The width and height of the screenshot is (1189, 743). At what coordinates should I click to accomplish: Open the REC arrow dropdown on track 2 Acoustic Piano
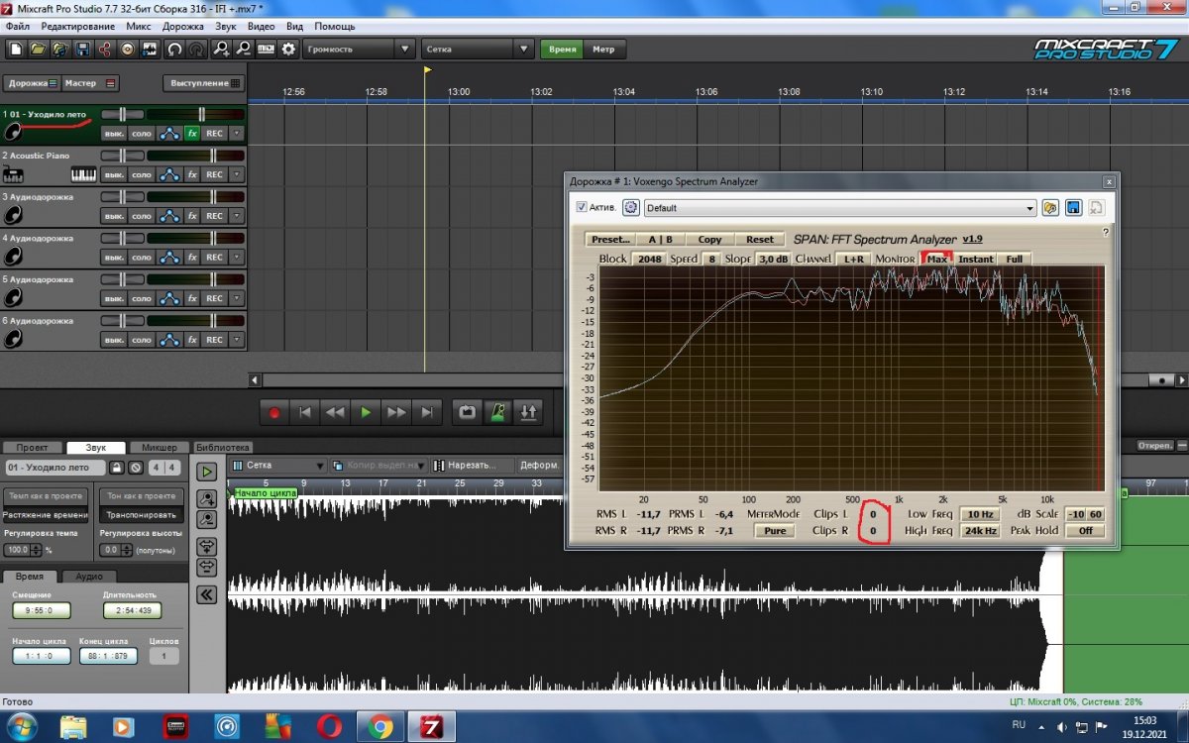tap(237, 174)
